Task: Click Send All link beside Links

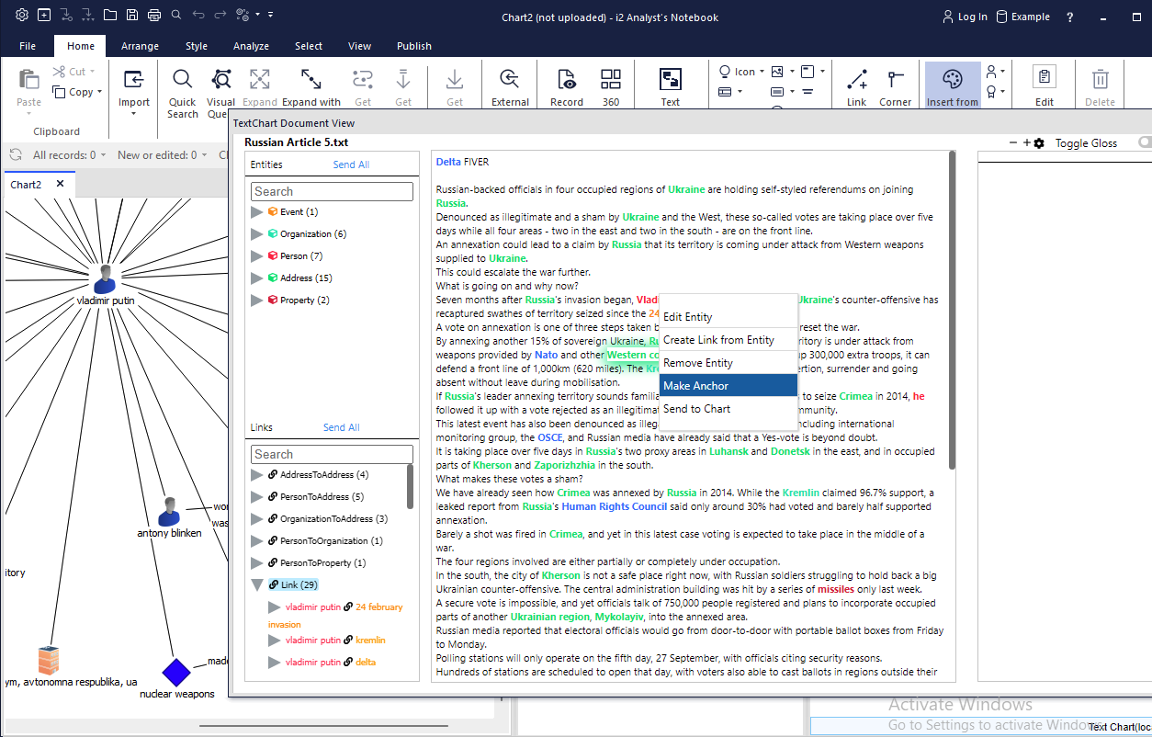Action: point(341,427)
